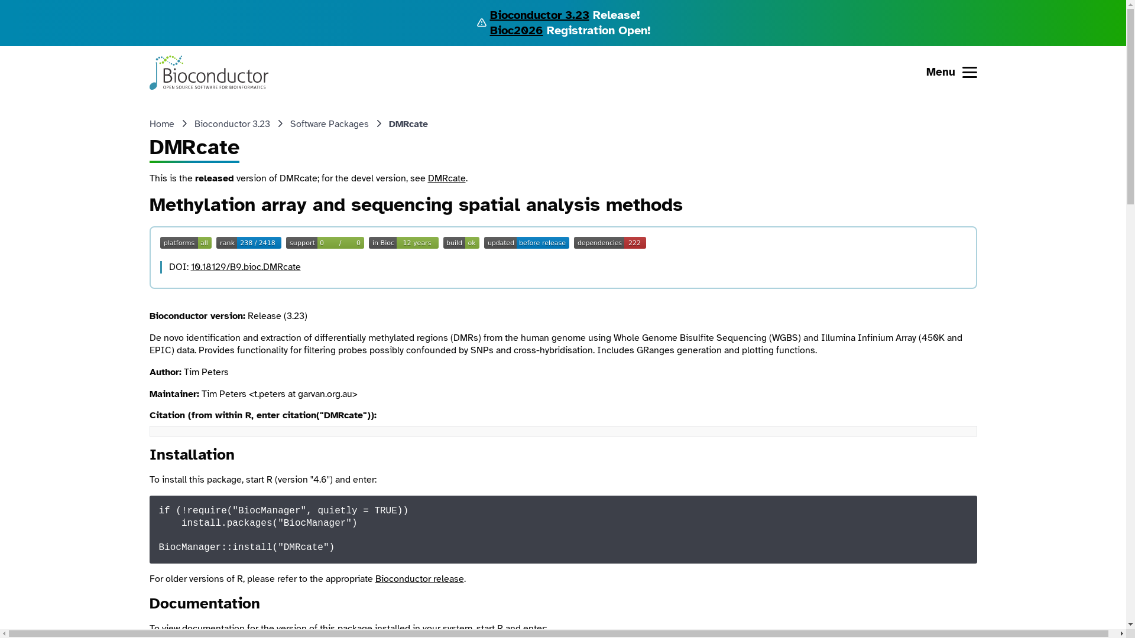Click the platforms all badge

coord(186,243)
